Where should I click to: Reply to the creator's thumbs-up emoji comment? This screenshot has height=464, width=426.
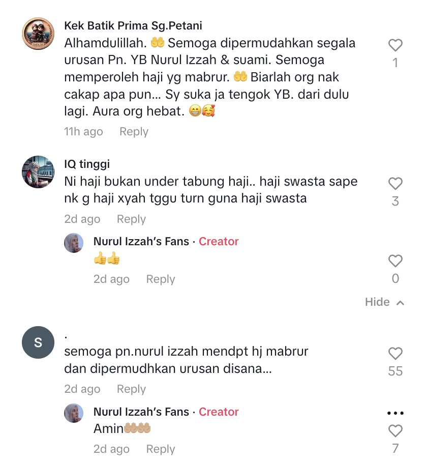(x=161, y=279)
